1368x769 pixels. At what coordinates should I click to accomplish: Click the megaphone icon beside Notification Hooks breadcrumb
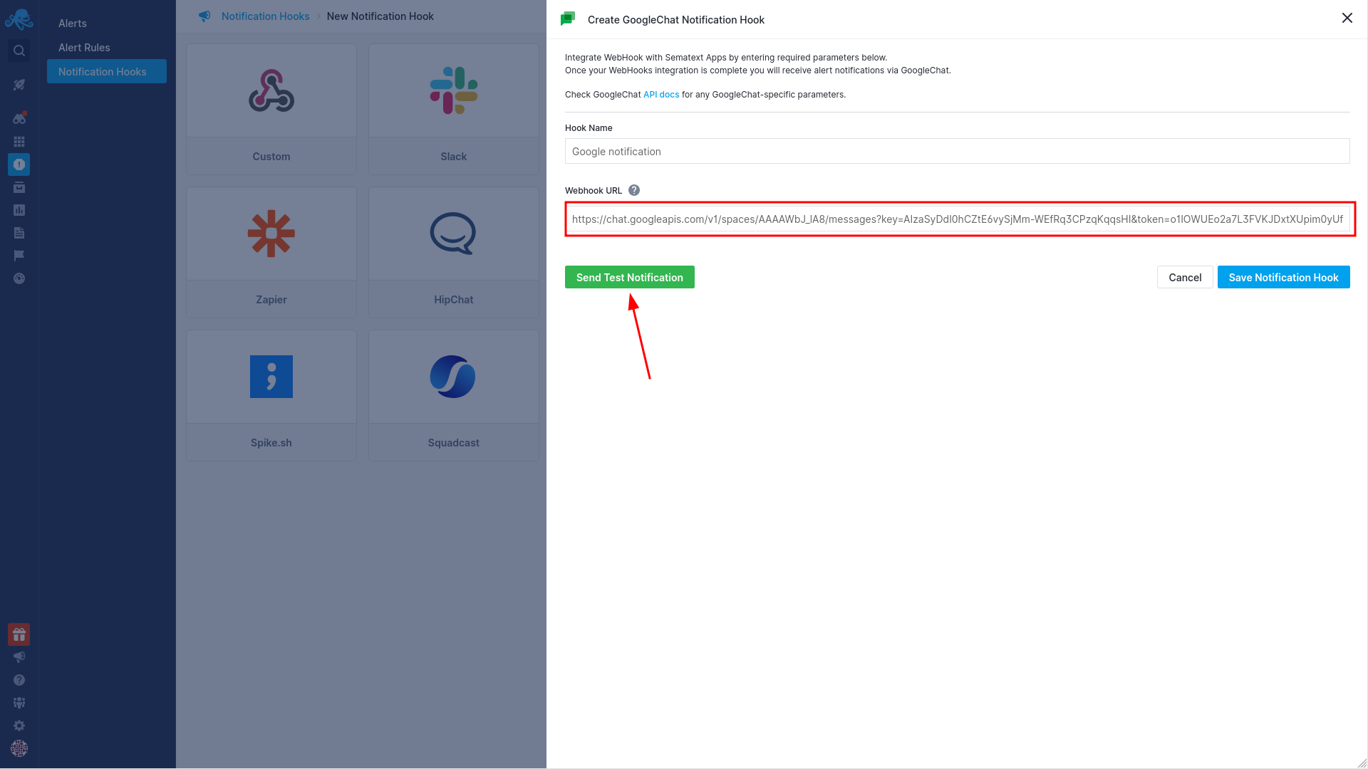204,16
